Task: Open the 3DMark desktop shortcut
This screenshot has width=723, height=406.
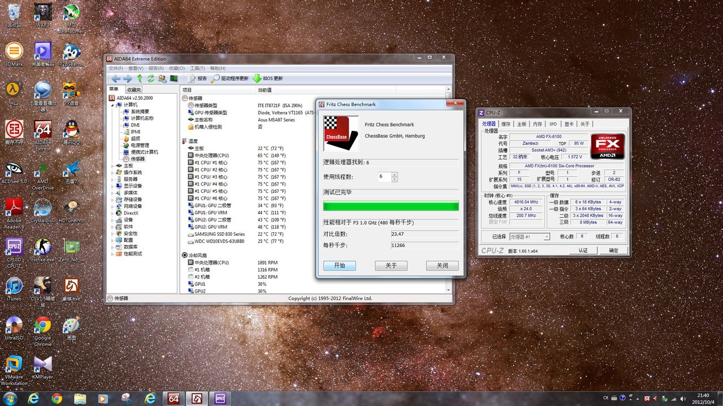Action: tap(14, 55)
